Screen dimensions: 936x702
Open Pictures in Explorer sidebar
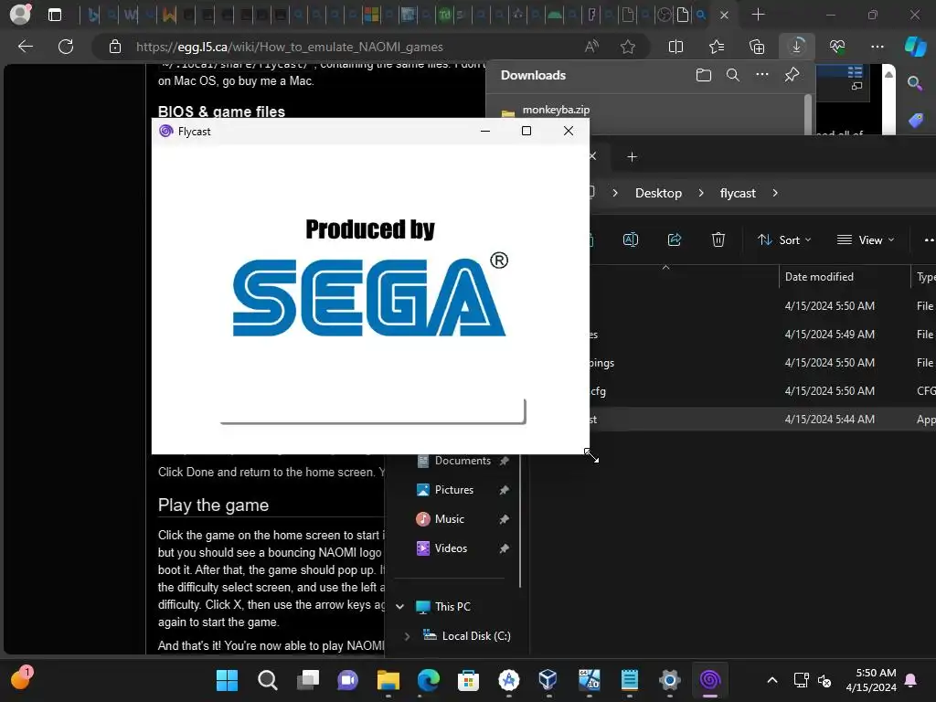[453, 490]
